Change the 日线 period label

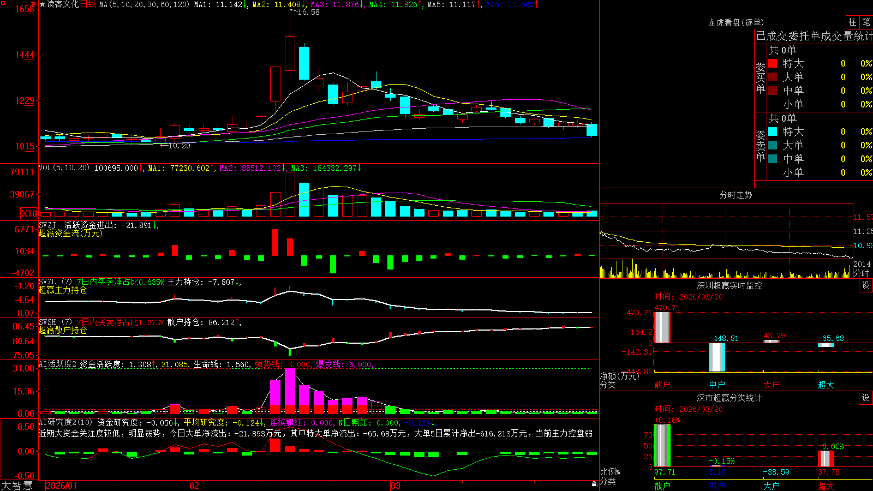(88, 4)
